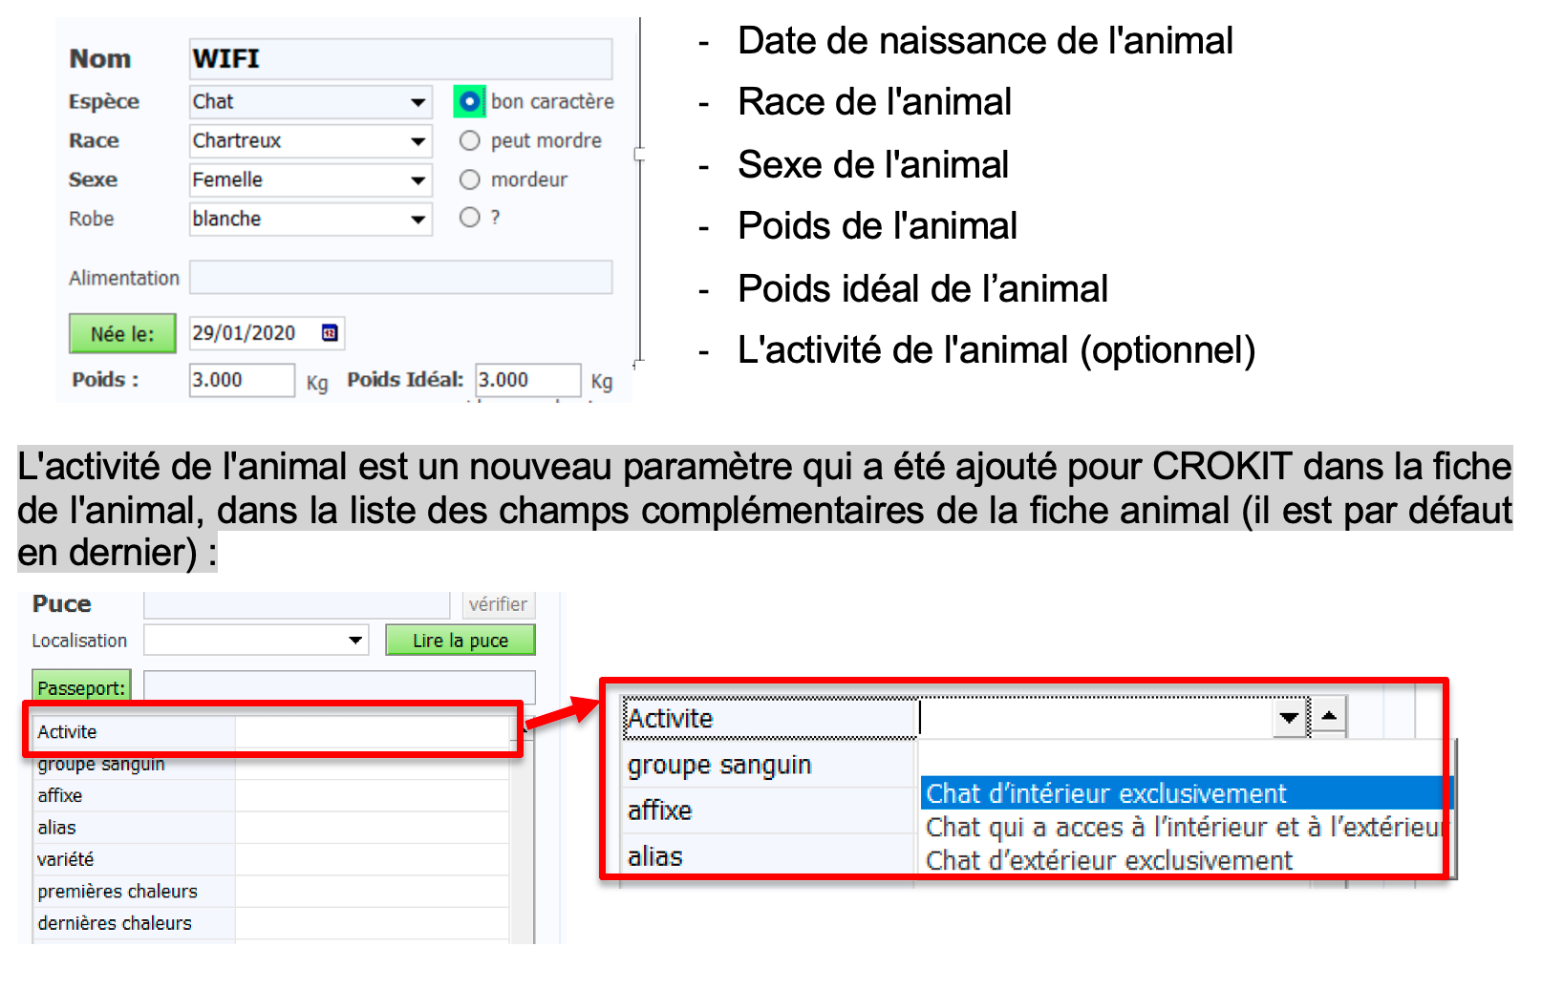Open the Robe dropdown showing "blanche"
This screenshot has height=989, width=1542.
click(418, 220)
